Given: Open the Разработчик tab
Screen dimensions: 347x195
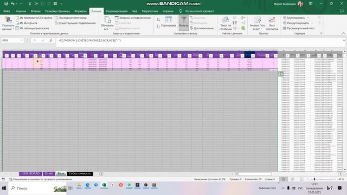Looking at the screenshot, I should click(x=150, y=11).
